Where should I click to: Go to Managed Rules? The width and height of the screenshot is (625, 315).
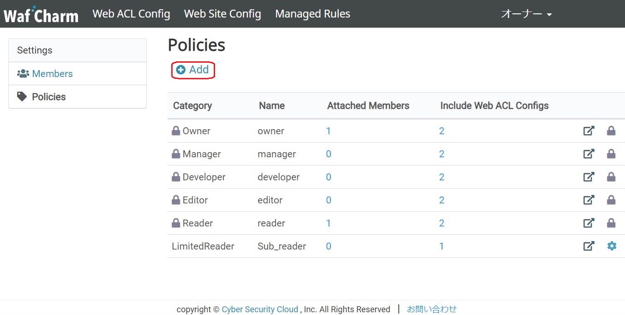[x=312, y=14]
